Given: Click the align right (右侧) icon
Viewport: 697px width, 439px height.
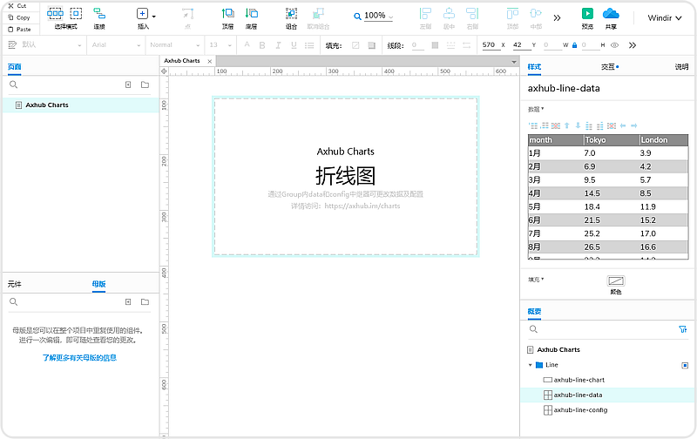Looking at the screenshot, I should pyautogui.click(x=472, y=14).
